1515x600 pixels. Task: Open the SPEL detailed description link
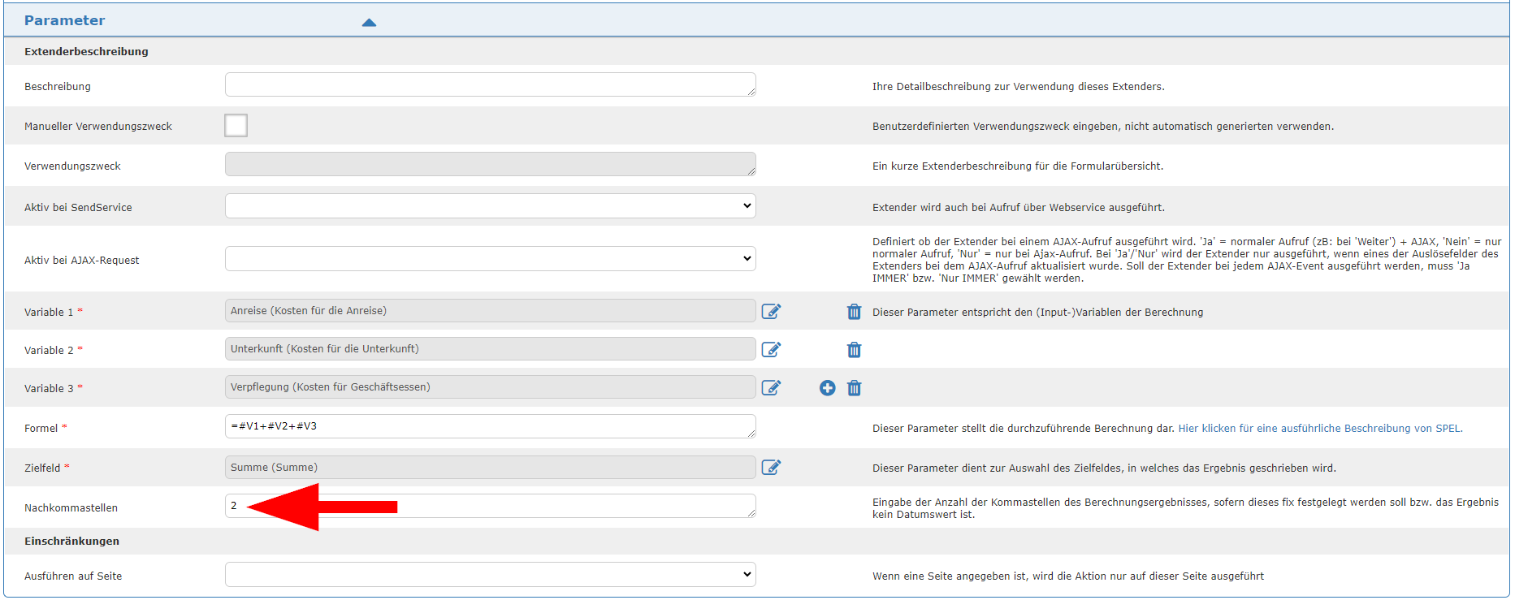tap(1319, 429)
